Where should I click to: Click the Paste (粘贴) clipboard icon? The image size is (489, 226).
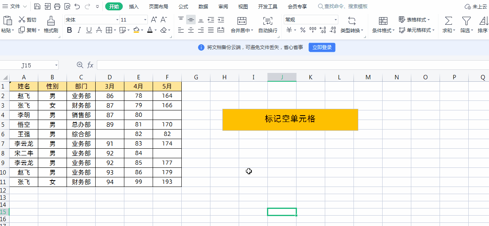point(7,21)
